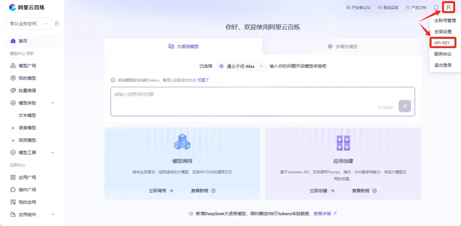Screen dimensions: 461x226
Task: Select 服务协议 from user menu
Action: point(443,54)
